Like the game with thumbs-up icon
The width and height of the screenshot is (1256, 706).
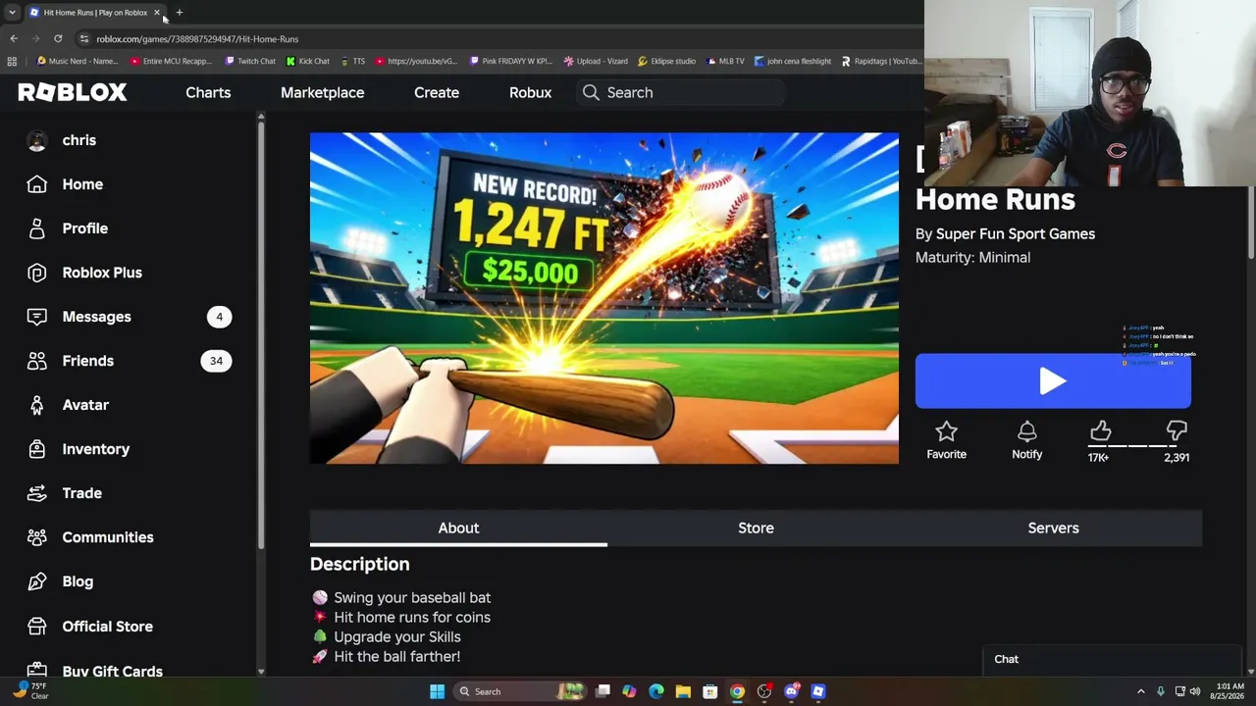click(1101, 430)
